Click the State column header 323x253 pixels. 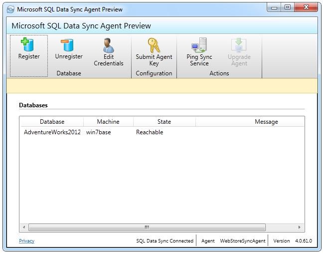point(164,122)
